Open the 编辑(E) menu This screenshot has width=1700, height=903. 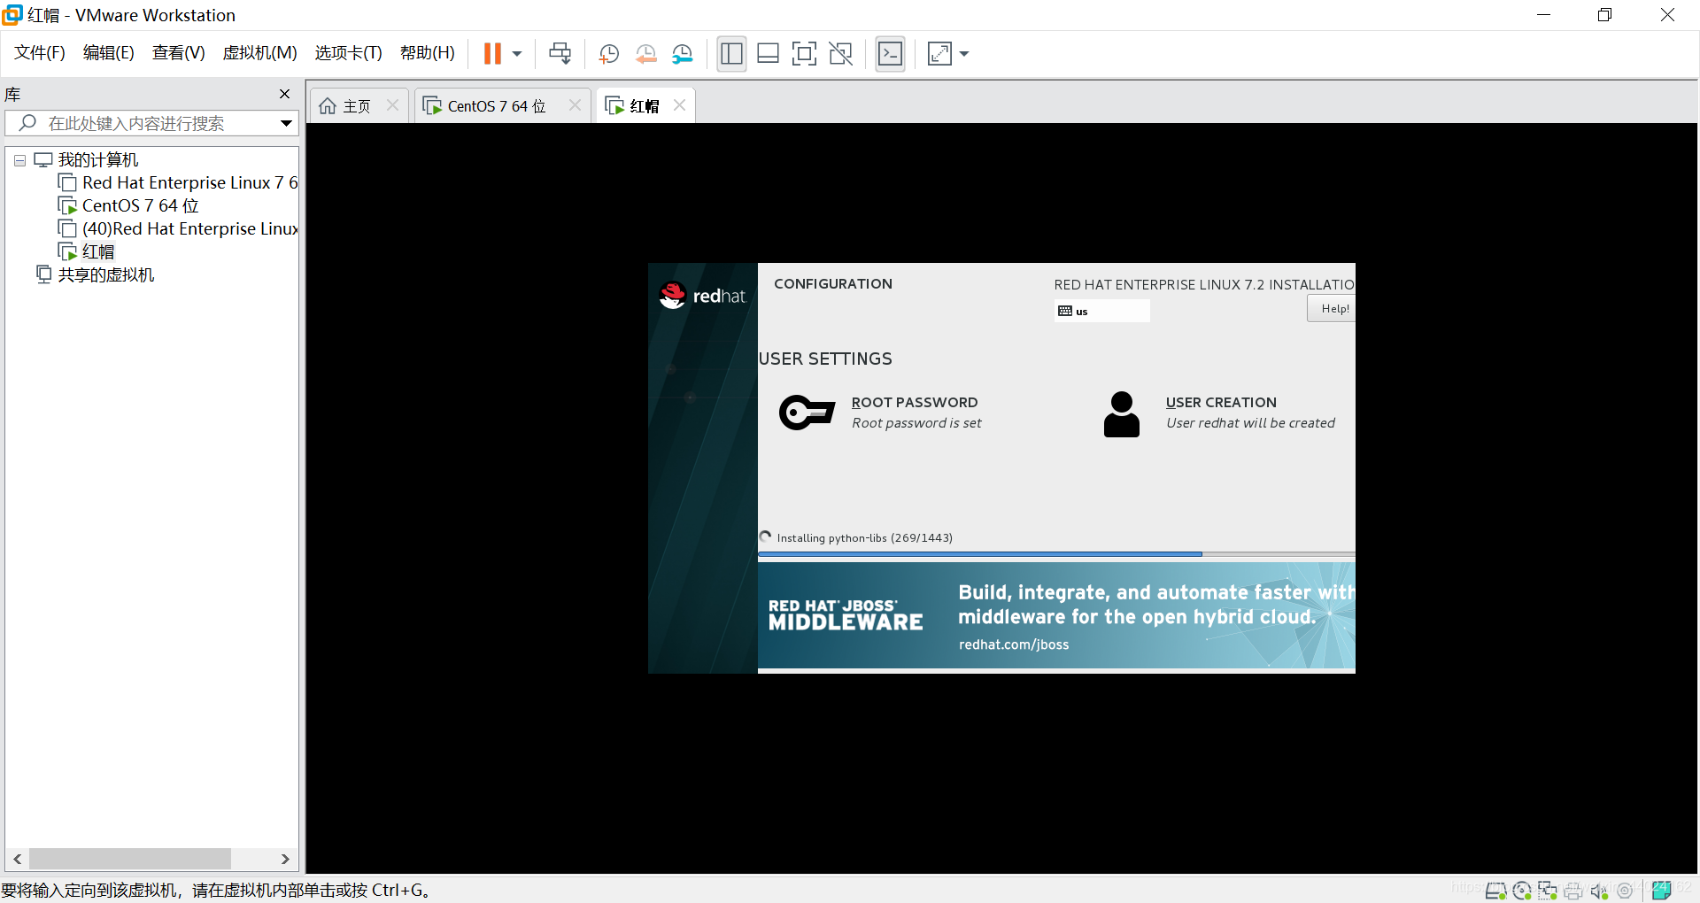click(108, 53)
